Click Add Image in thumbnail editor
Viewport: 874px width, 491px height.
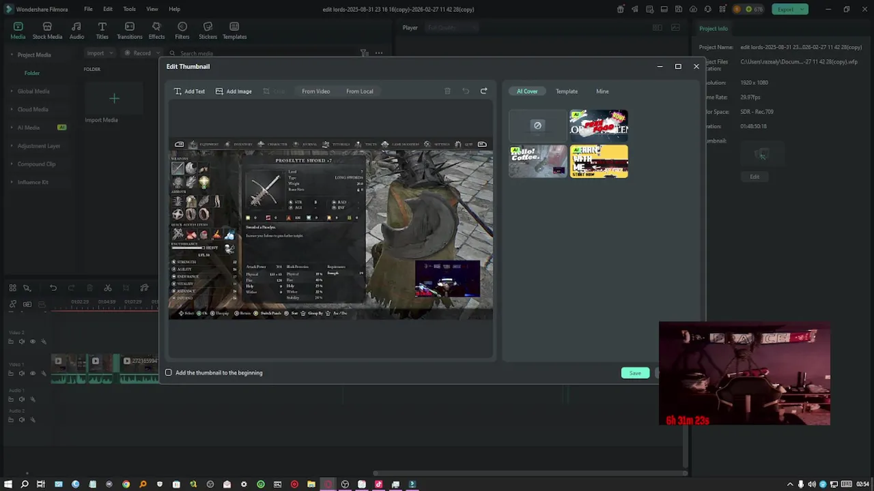(234, 91)
